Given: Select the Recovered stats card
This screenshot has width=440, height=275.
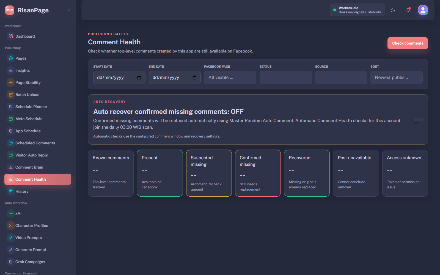Looking at the screenshot, I should pos(307,173).
